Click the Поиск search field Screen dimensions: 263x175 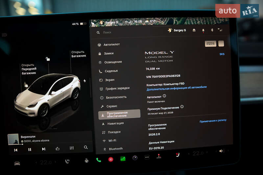[107, 32]
